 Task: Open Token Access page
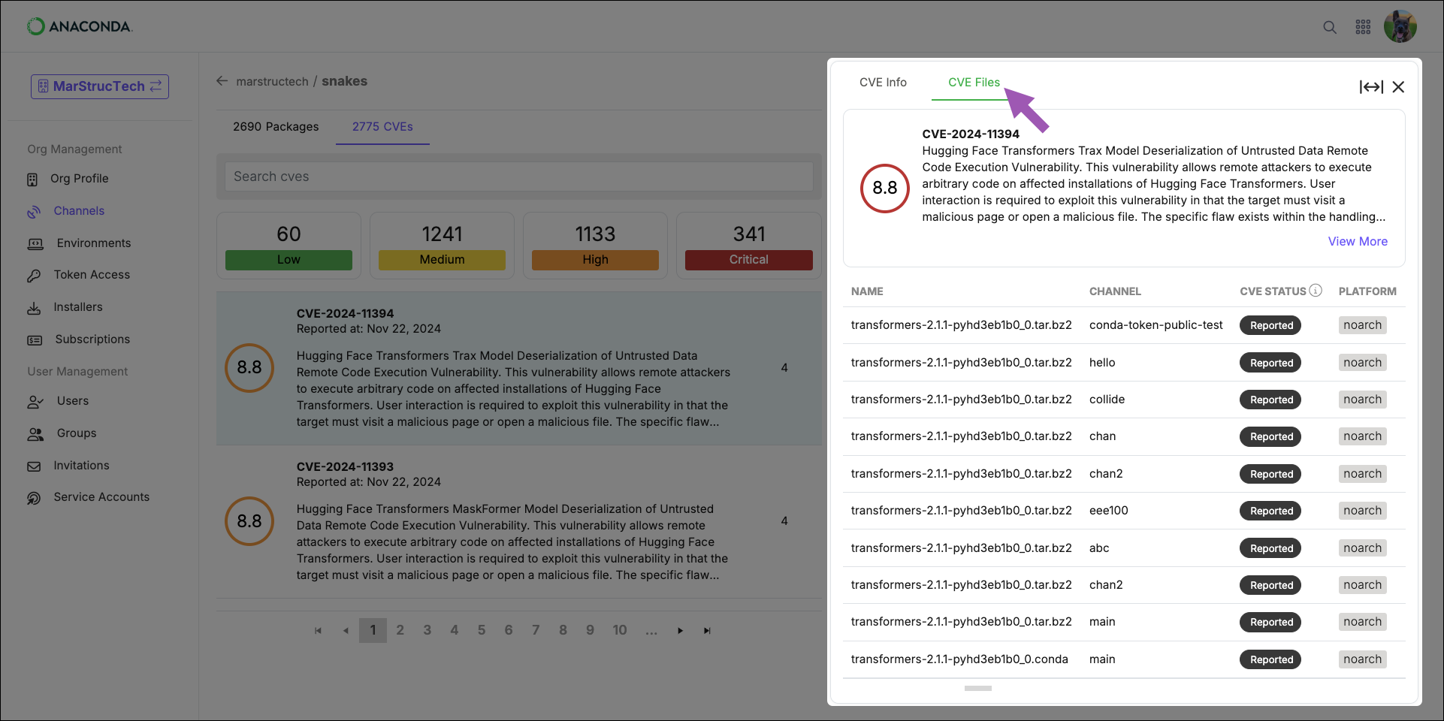92,275
